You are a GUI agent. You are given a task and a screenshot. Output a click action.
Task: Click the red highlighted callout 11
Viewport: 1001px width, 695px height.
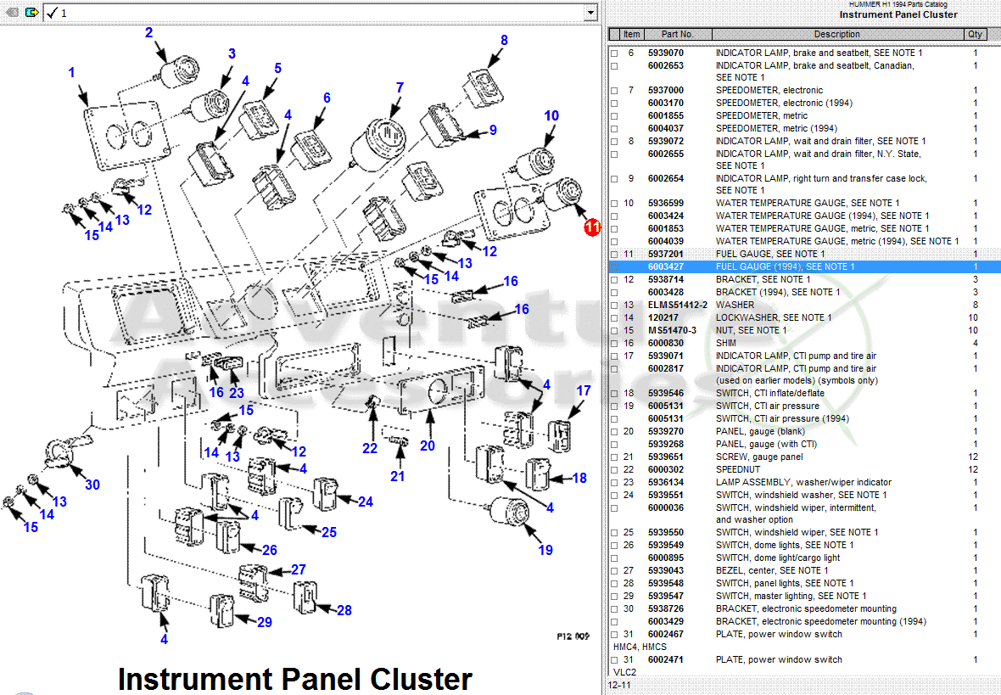[x=592, y=227]
